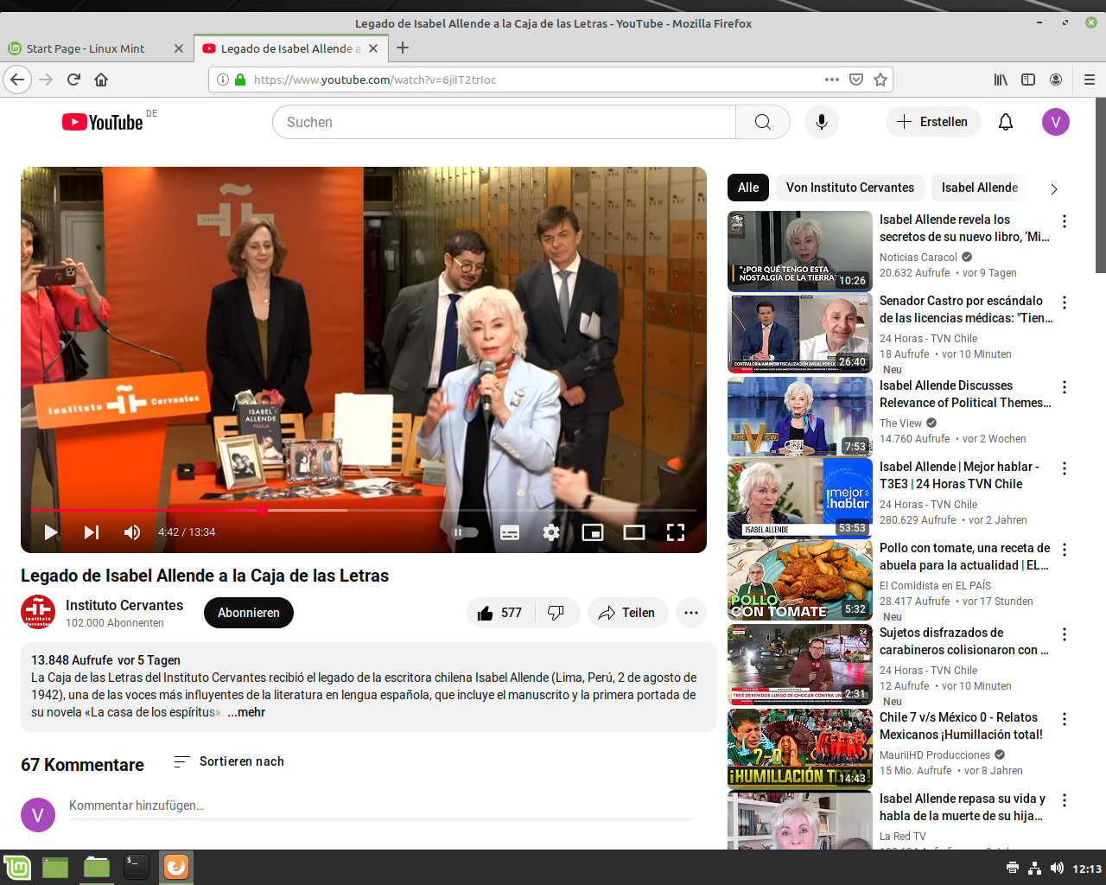Focus the Suchen search field
Viewport: 1106px width, 885px height.
tap(505, 122)
